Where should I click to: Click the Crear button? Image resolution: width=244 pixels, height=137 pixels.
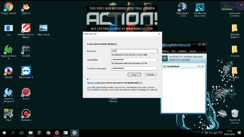point(134,75)
